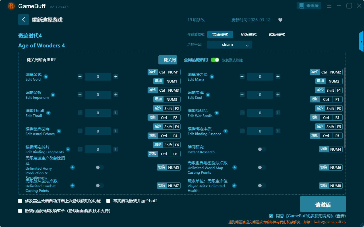Click star icon beside Edit Astral Echoes

tap(59, 131)
